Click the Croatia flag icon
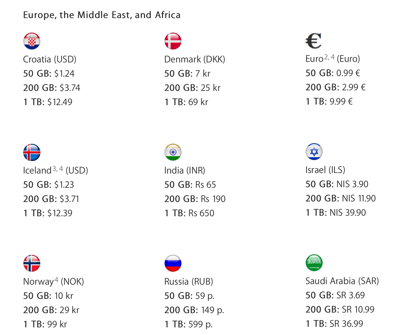Screen dimensions: 403x335 pyautogui.click(x=32, y=41)
